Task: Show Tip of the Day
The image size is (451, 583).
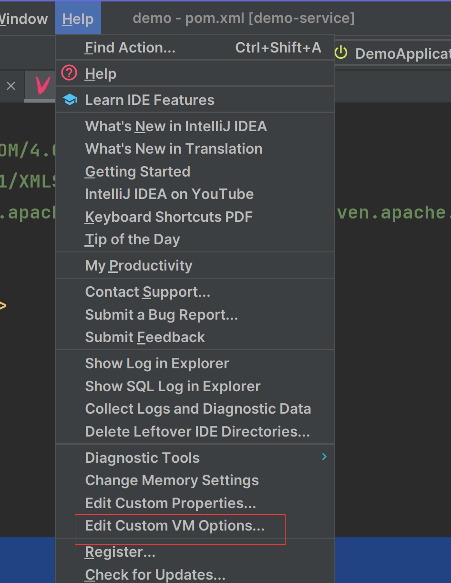Action: (132, 239)
